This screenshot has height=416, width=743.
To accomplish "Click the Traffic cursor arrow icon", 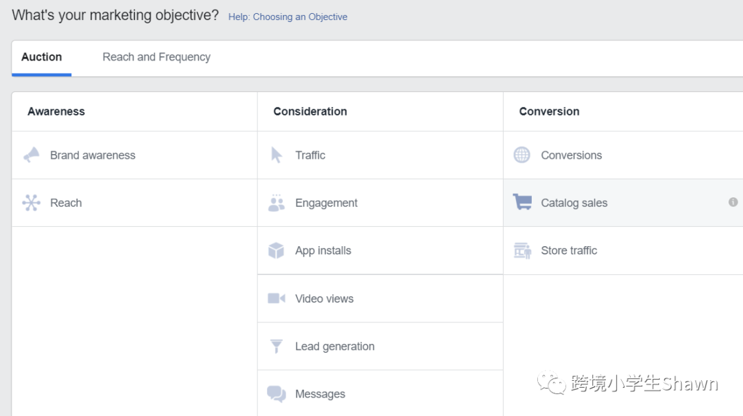I will coord(277,155).
